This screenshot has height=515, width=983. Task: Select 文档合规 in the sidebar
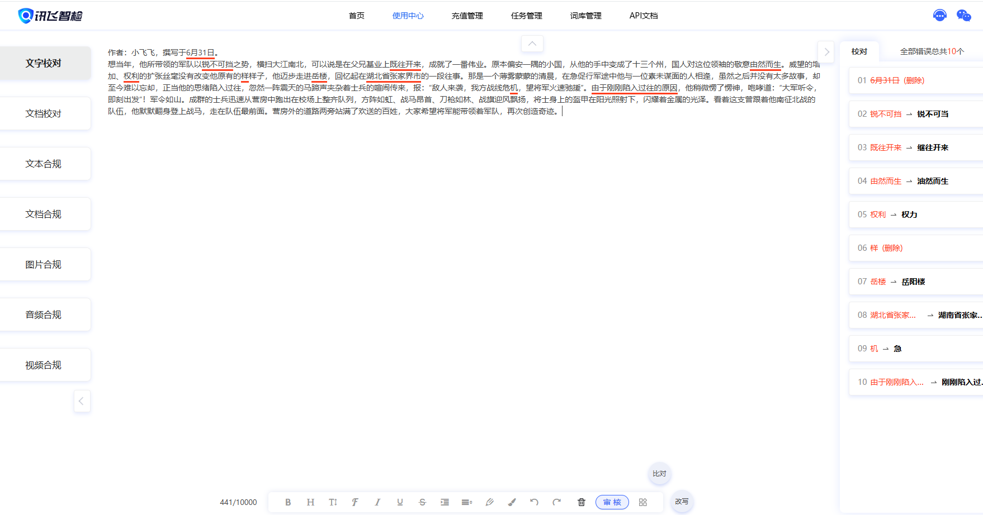45,214
